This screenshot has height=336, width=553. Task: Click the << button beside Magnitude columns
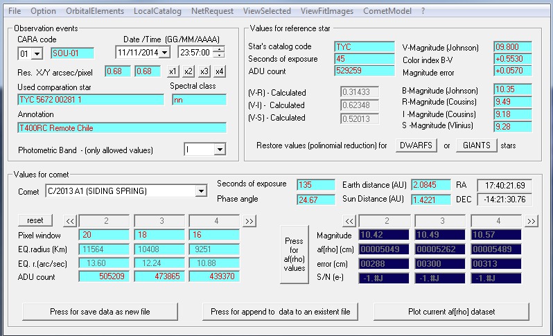(x=349, y=221)
